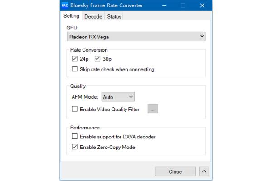Collapse dialog with the up-chevron button
This screenshot has height=181, width=272.
pyautogui.click(x=204, y=171)
